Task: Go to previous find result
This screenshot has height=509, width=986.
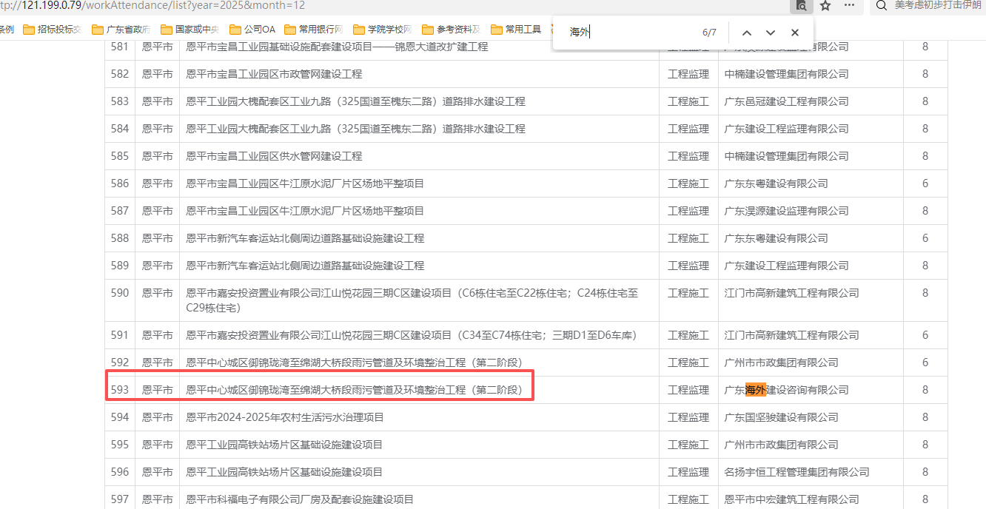Action: tap(747, 33)
